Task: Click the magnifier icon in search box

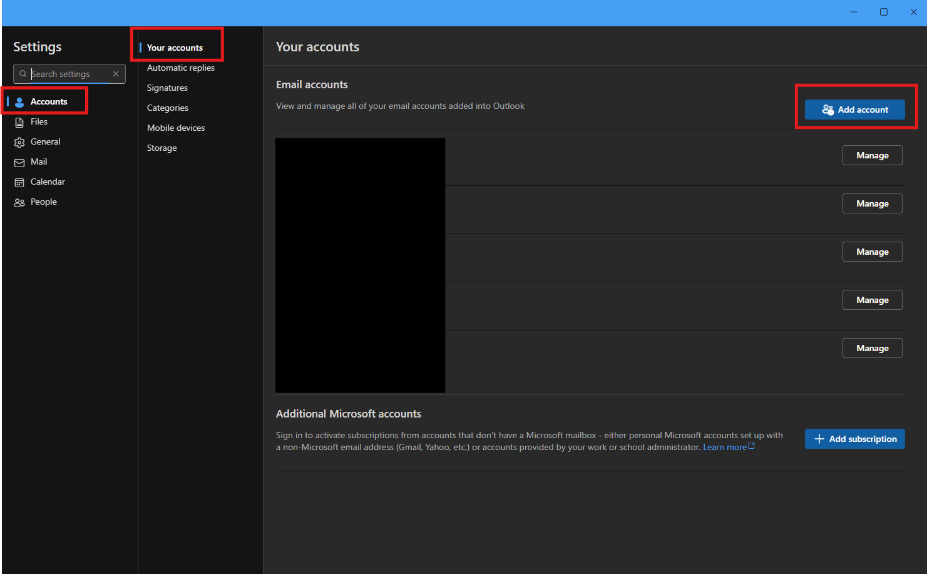Action: coord(23,74)
